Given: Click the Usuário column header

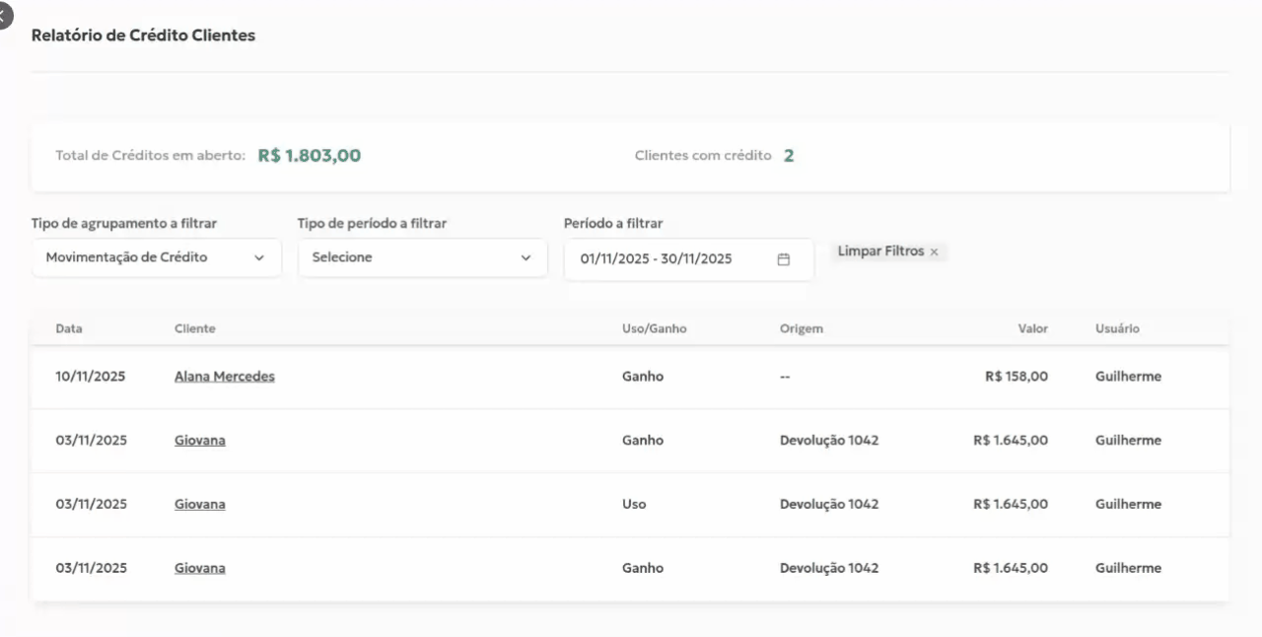Looking at the screenshot, I should (x=1117, y=328).
